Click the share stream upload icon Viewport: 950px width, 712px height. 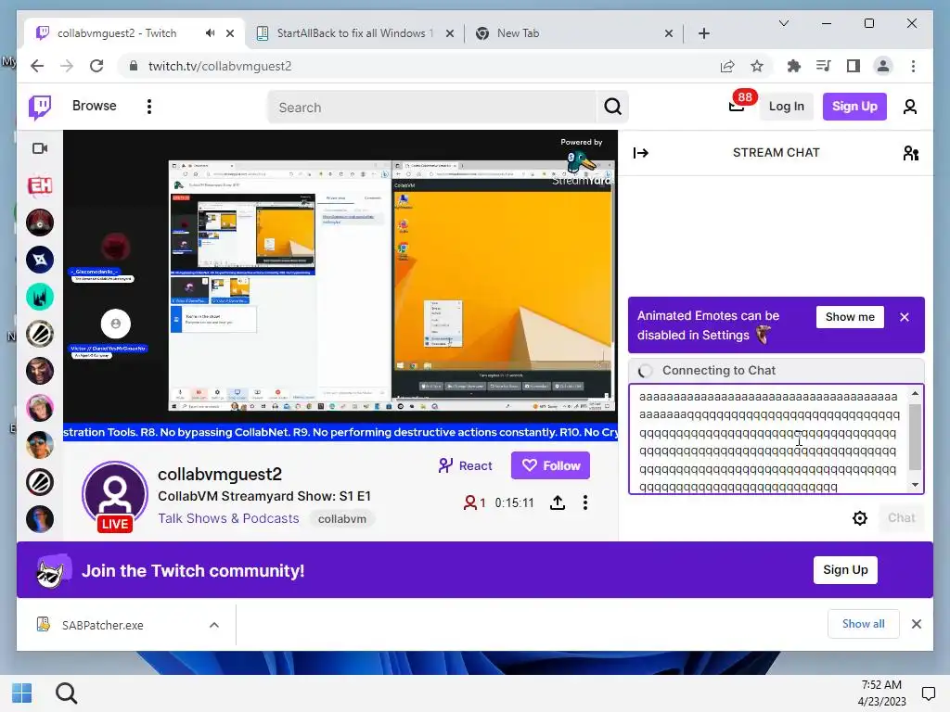[x=558, y=502]
